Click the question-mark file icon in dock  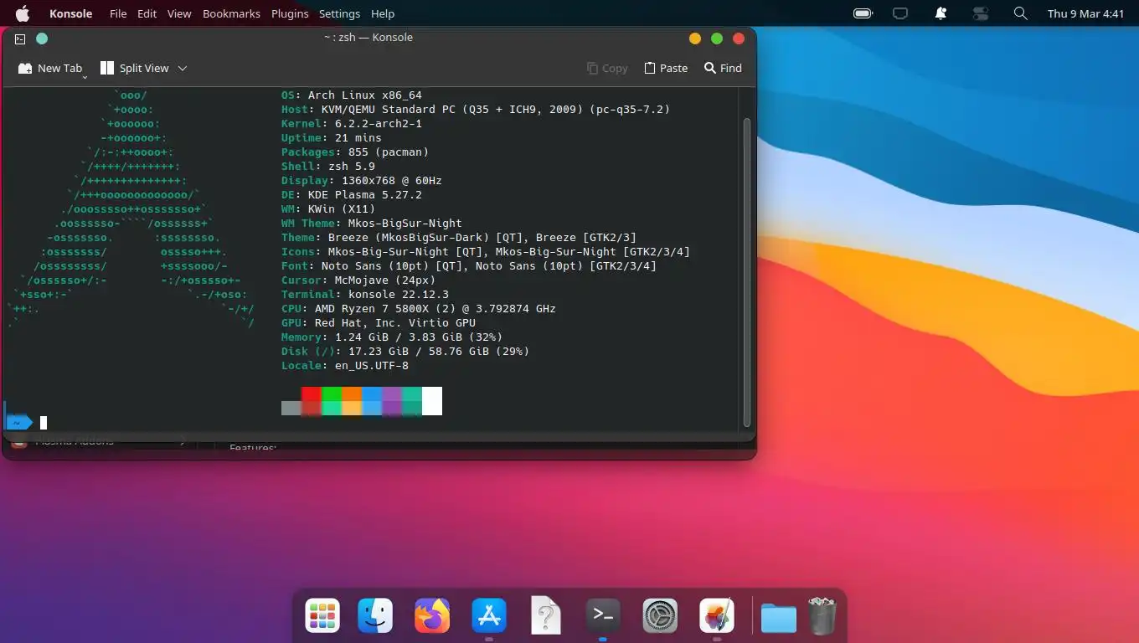pos(546,617)
